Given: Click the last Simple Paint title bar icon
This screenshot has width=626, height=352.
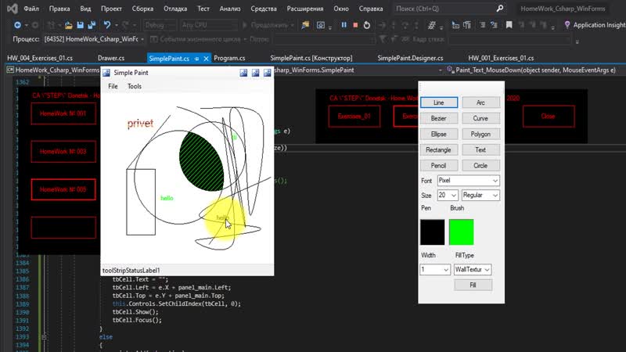Looking at the screenshot, I should 268,73.
